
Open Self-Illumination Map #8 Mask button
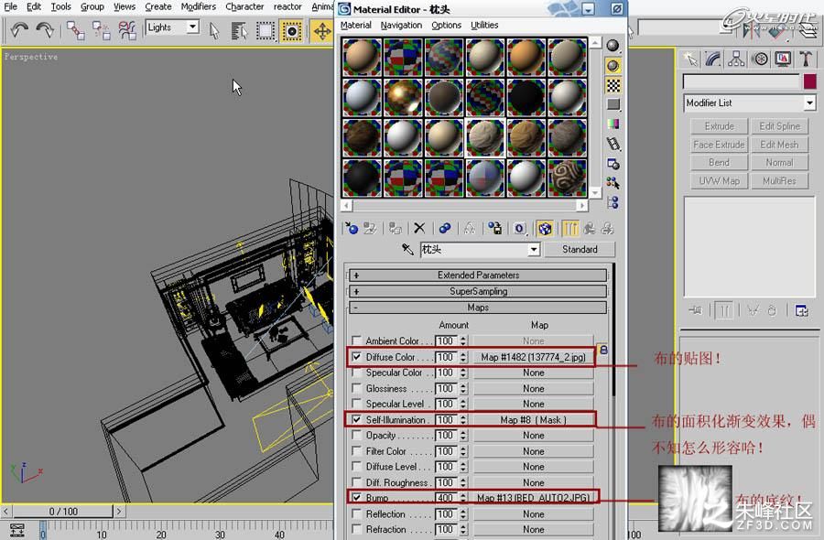[533, 420]
